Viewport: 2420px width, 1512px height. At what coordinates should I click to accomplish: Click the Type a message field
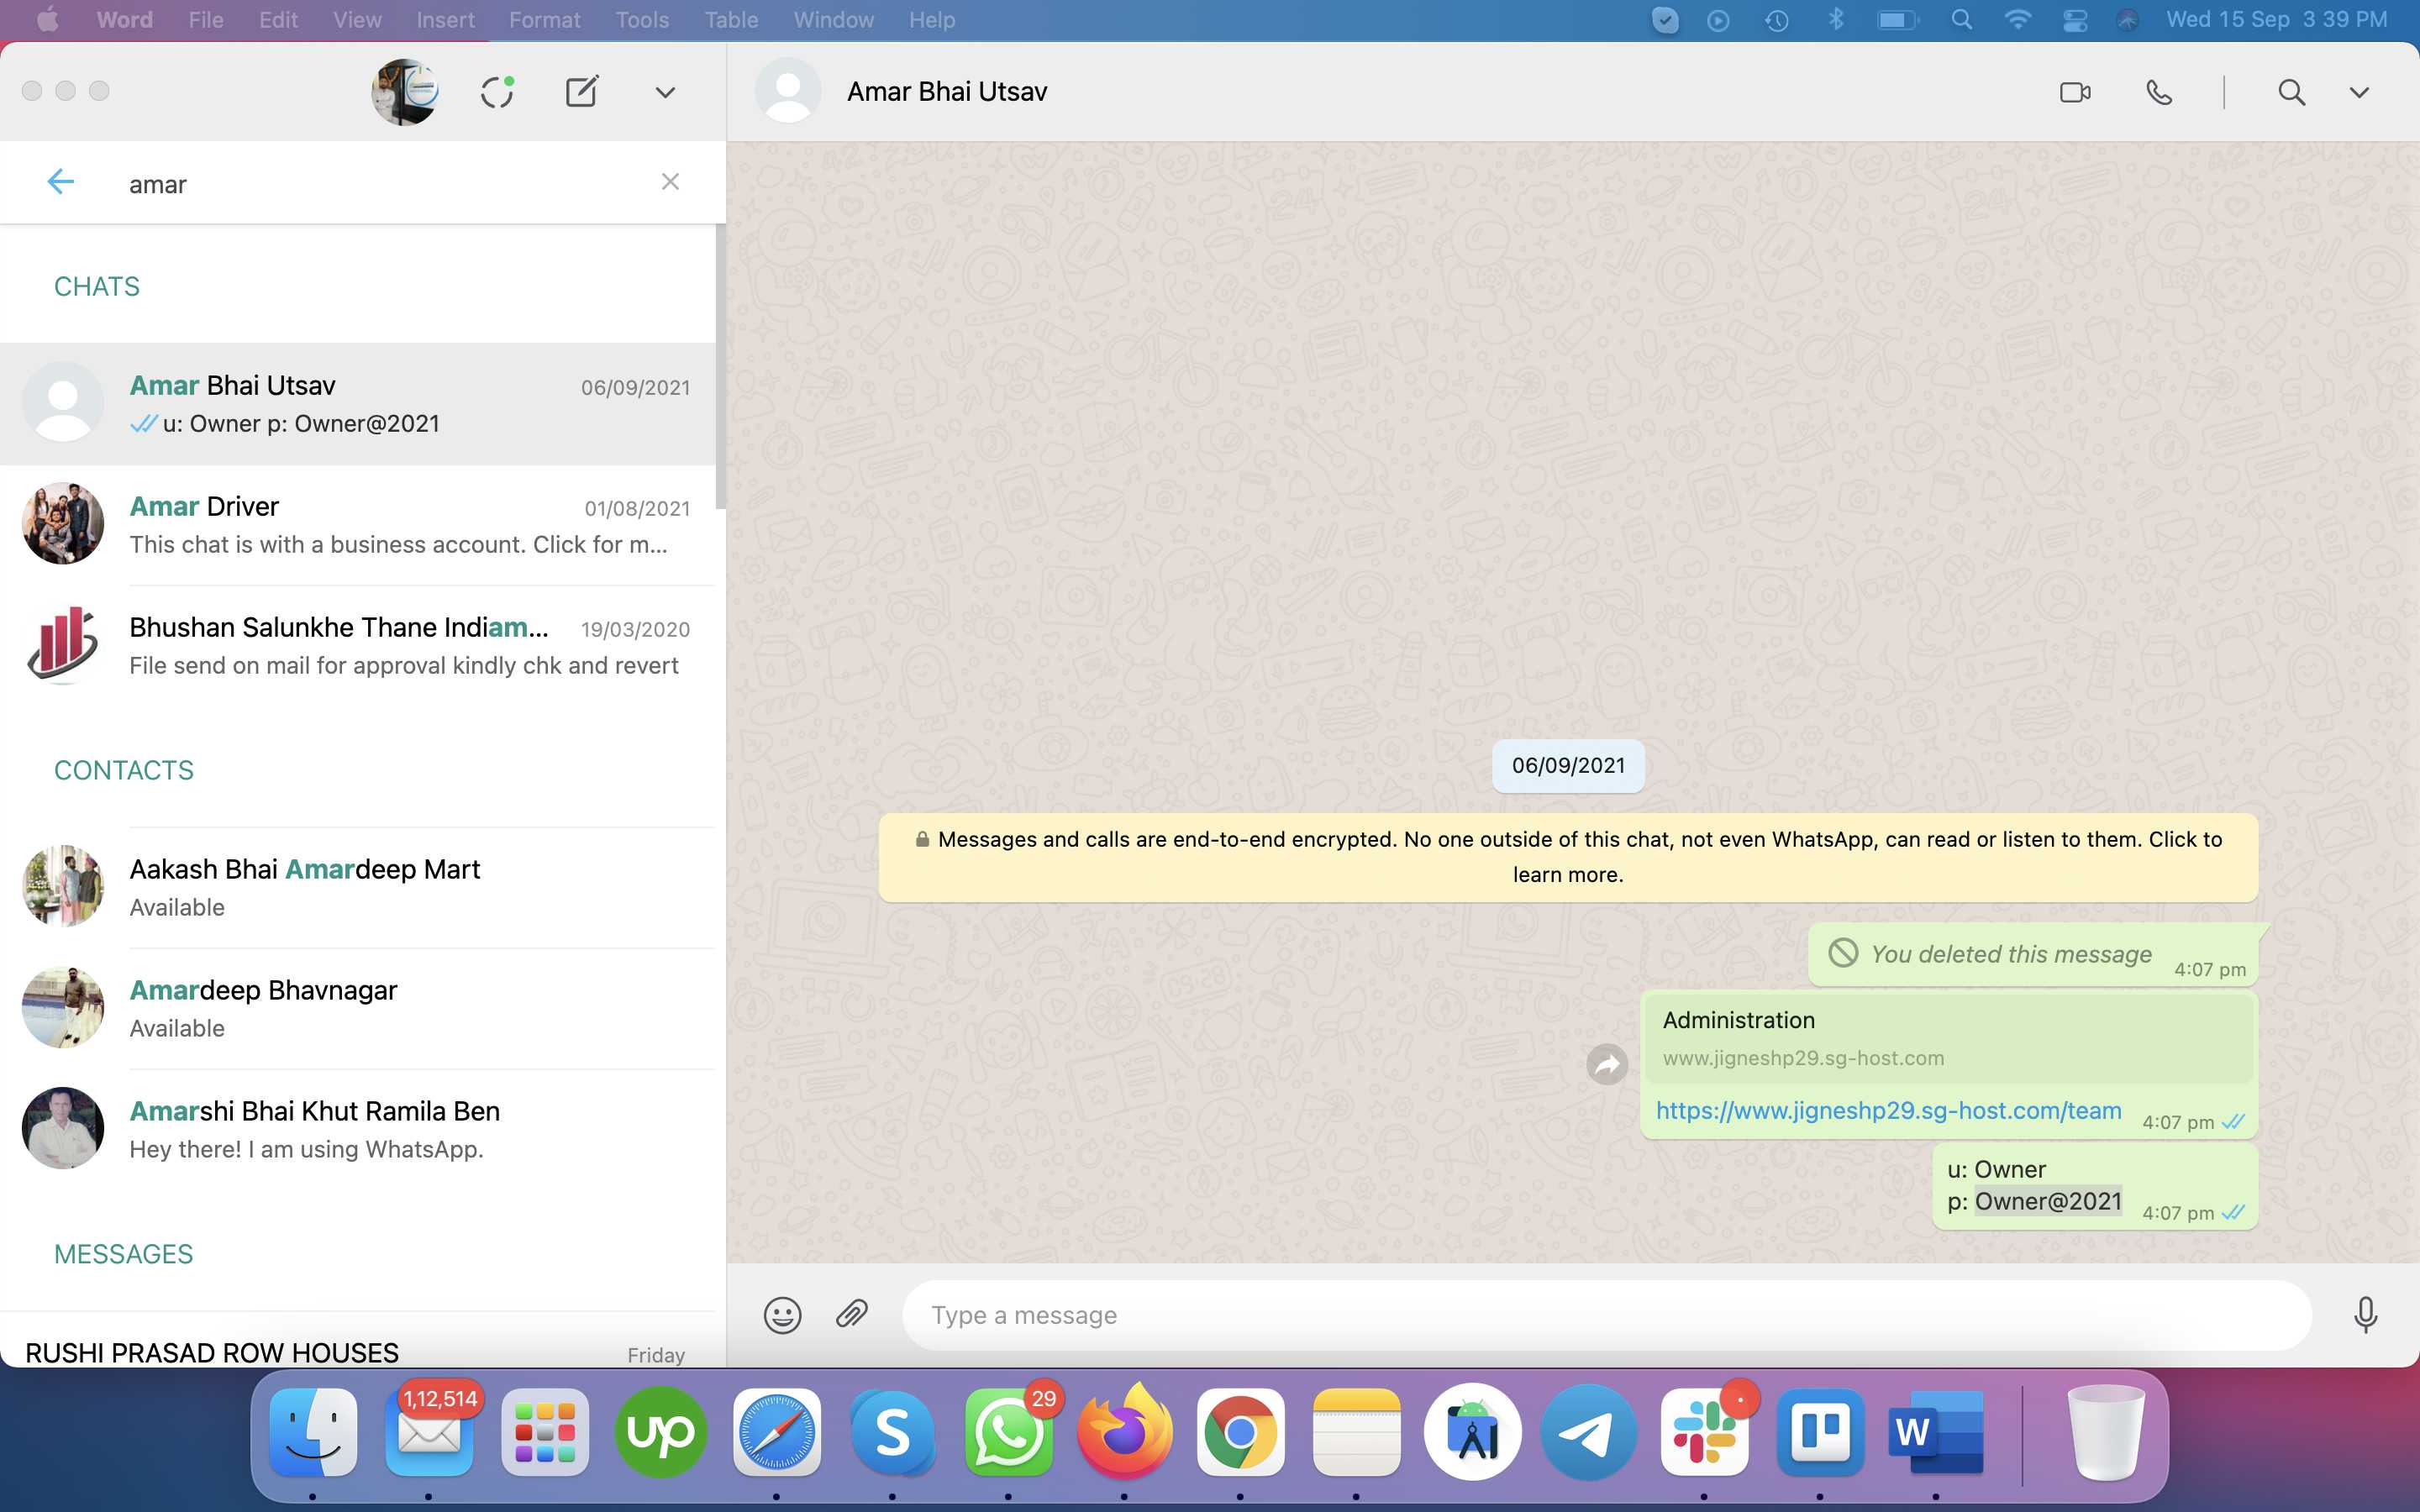point(1607,1315)
